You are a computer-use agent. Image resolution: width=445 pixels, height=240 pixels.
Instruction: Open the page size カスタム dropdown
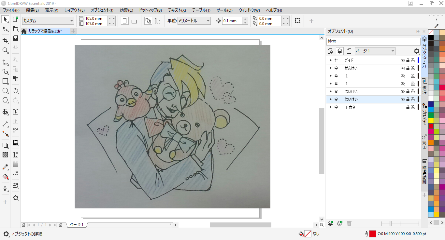48,21
